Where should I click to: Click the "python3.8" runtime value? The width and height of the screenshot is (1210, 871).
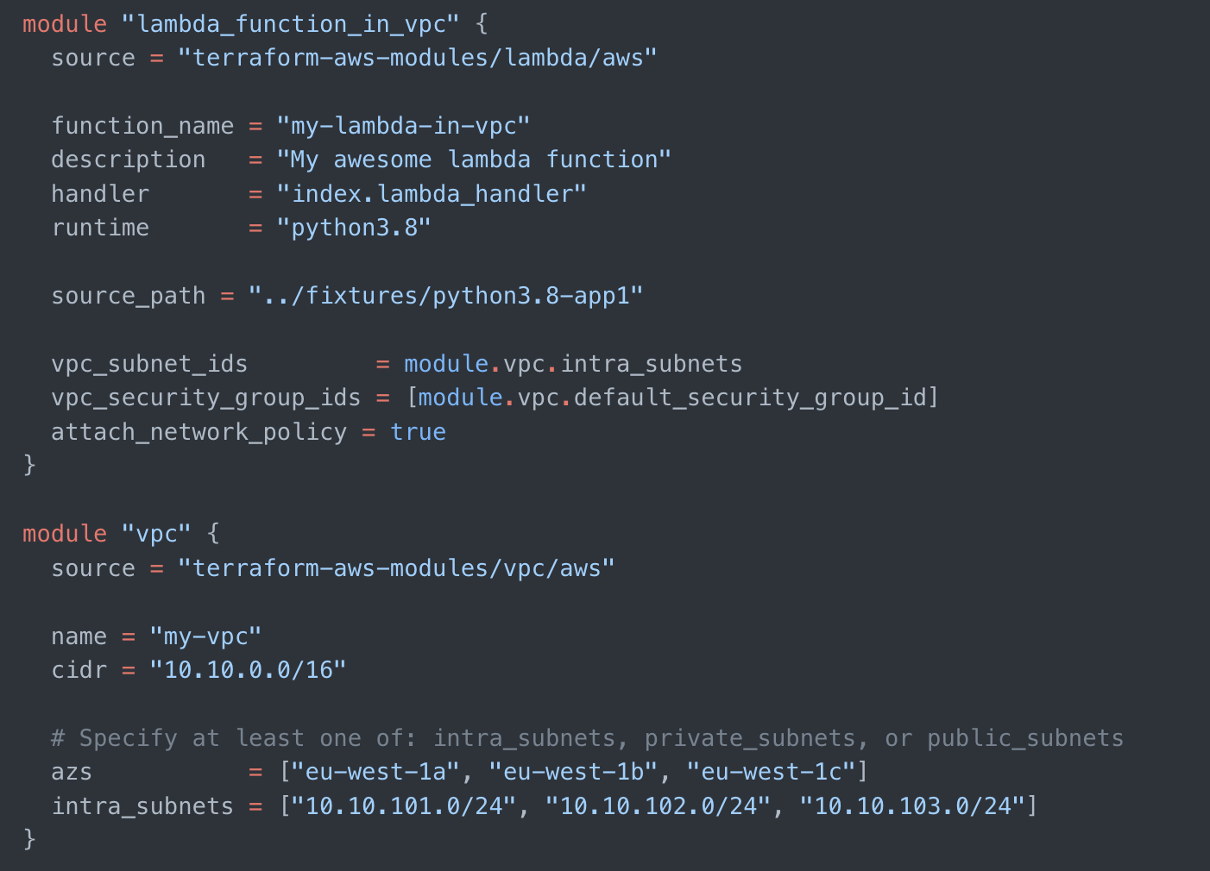[x=354, y=228]
